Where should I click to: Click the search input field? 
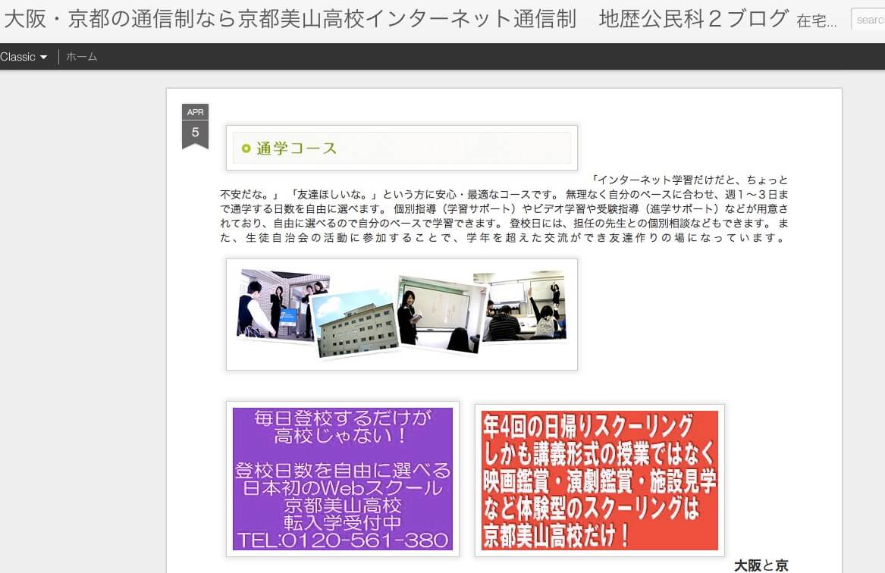tap(868, 20)
